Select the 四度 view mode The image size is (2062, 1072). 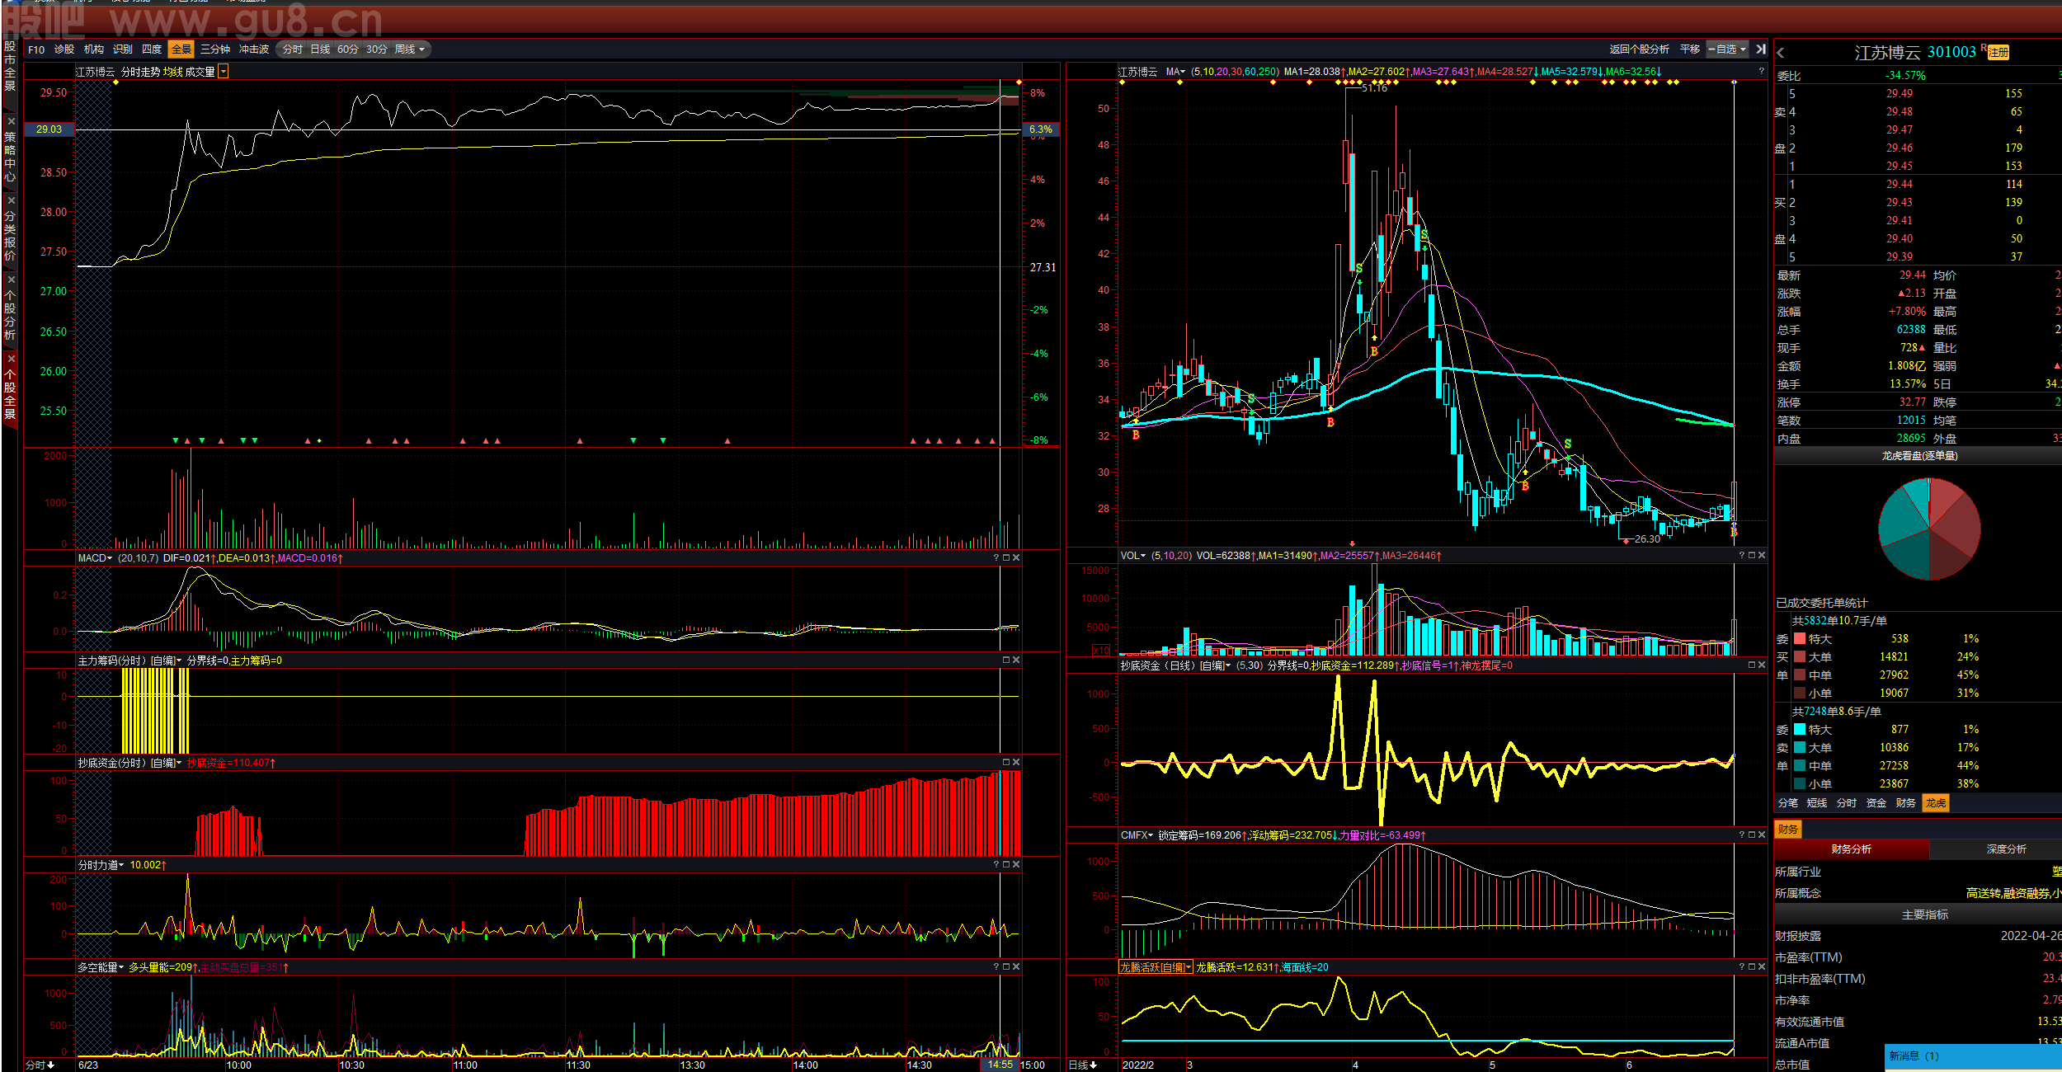pyautogui.click(x=152, y=49)
